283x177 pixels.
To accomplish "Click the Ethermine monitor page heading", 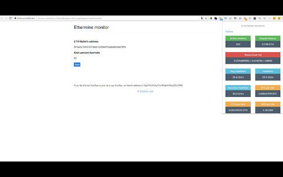I will pos(91,27).
